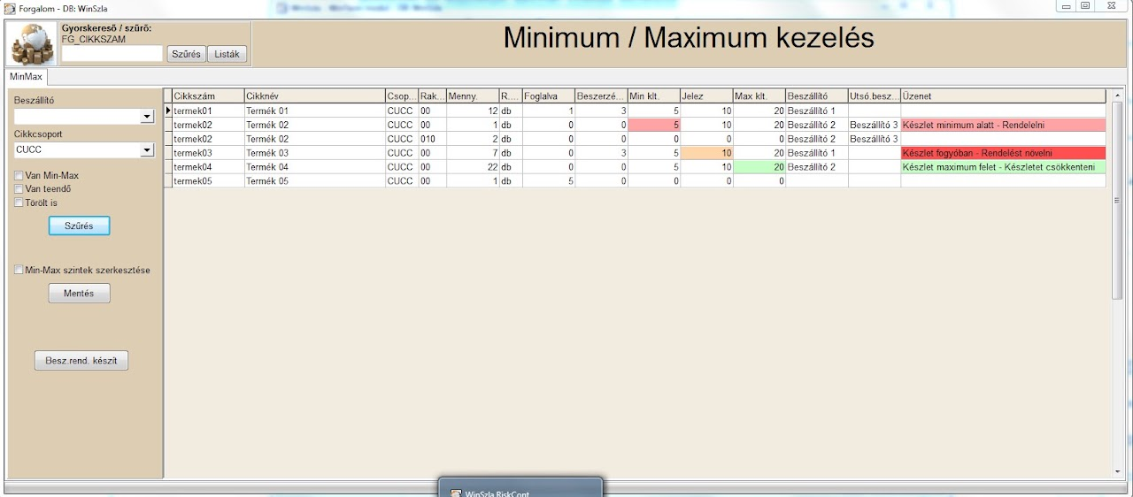The width and height of the screenshot is (1133, 497).
Task: Enable Min-Max szintek szerkesztése checkbox
Action: (x=19, y=270)
